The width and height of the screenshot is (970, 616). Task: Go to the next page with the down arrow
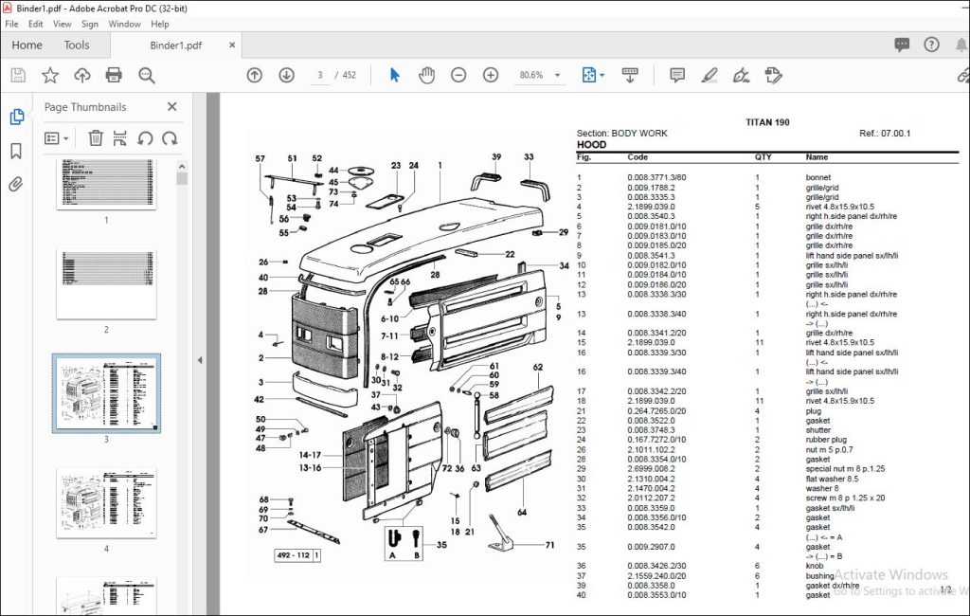point(286,75)
